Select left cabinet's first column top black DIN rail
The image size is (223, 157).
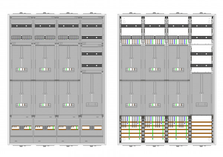point(22,26)
